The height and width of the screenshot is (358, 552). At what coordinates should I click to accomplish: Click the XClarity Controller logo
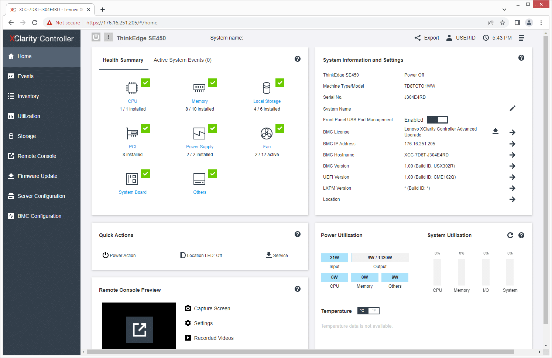42,38
